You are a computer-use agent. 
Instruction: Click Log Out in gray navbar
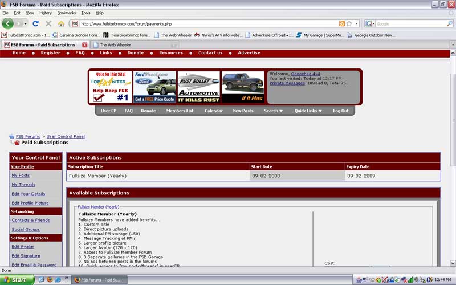(340, 111)
